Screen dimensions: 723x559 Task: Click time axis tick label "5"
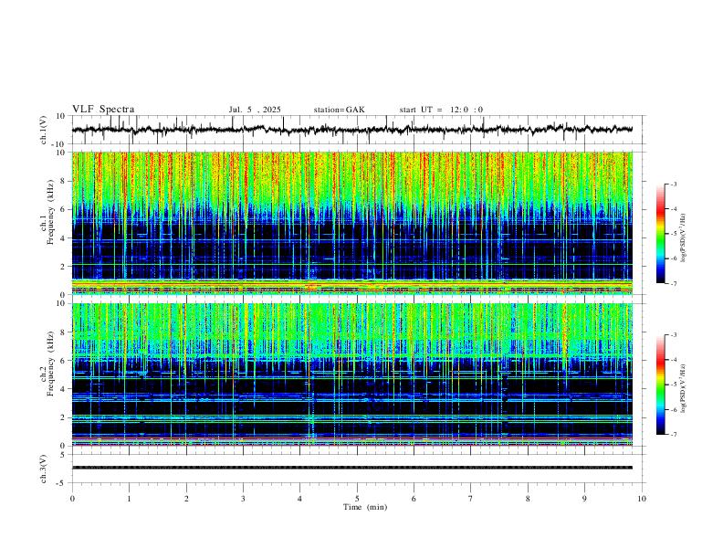(x=357, y=499)
